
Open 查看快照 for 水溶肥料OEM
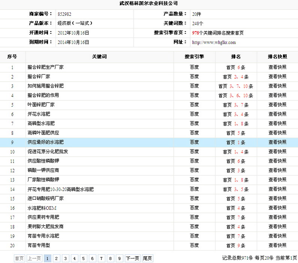[277, 208]
